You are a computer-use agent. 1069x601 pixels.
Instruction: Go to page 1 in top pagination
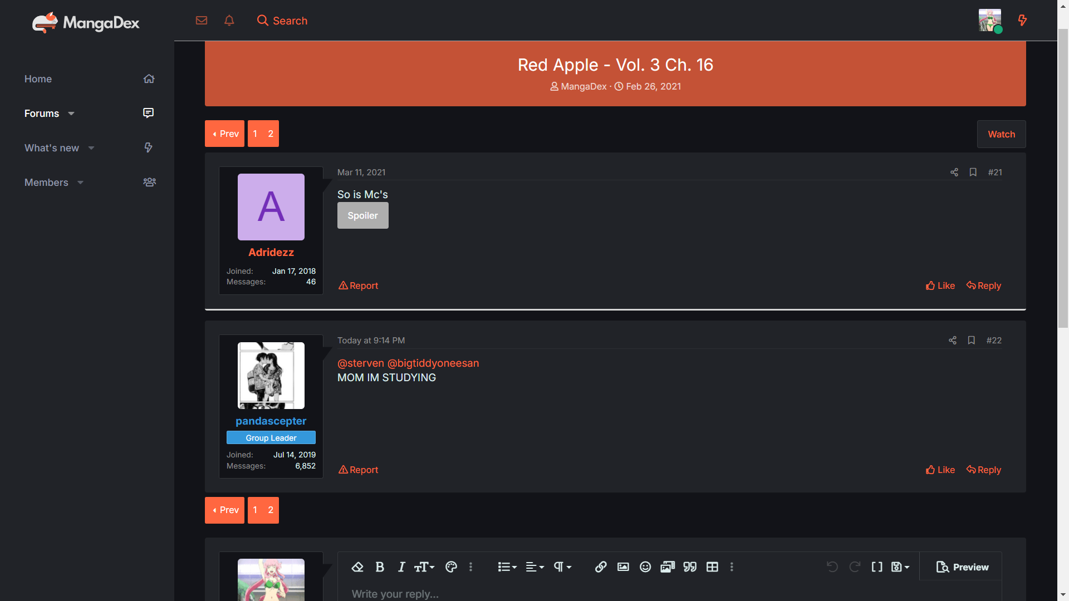pos(255,134)
